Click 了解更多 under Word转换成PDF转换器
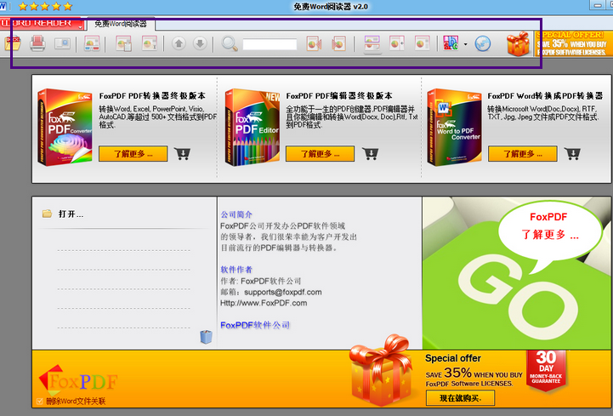 click(523, 154)
